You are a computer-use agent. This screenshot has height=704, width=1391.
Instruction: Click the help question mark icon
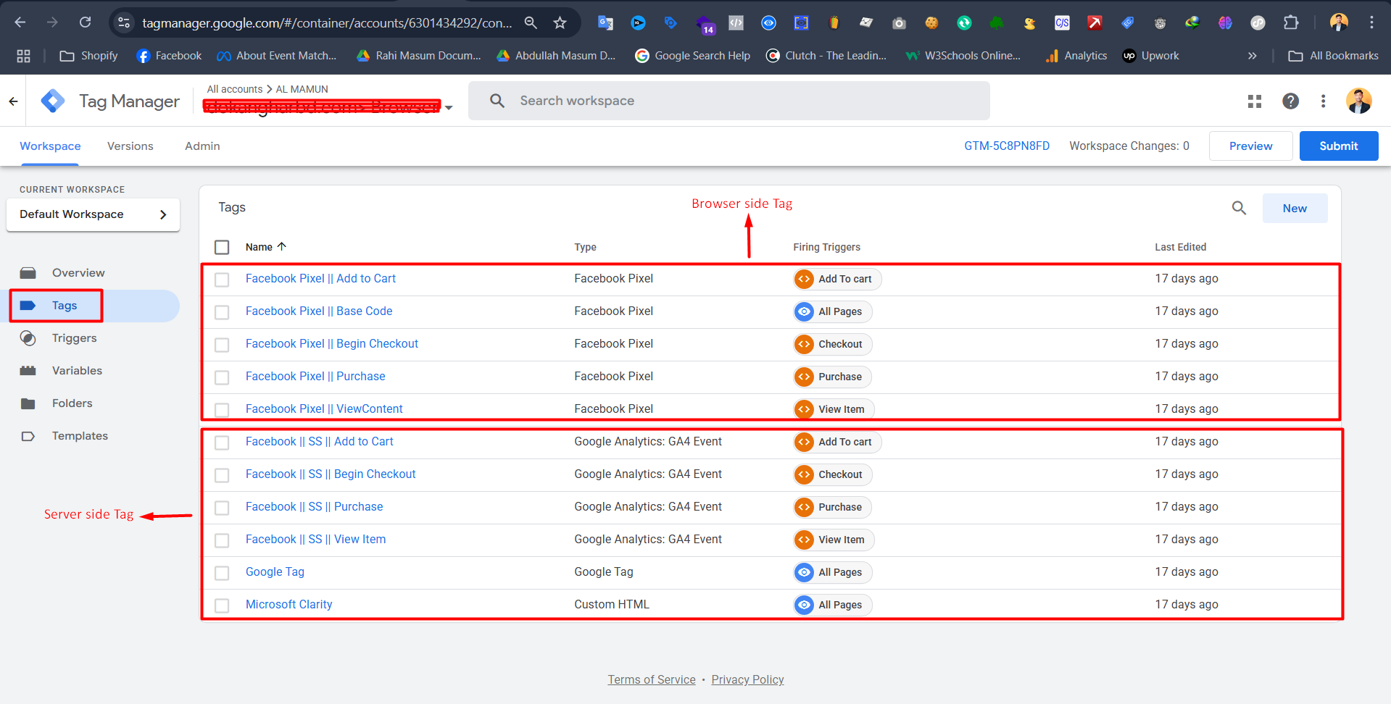coord(1290,101)
